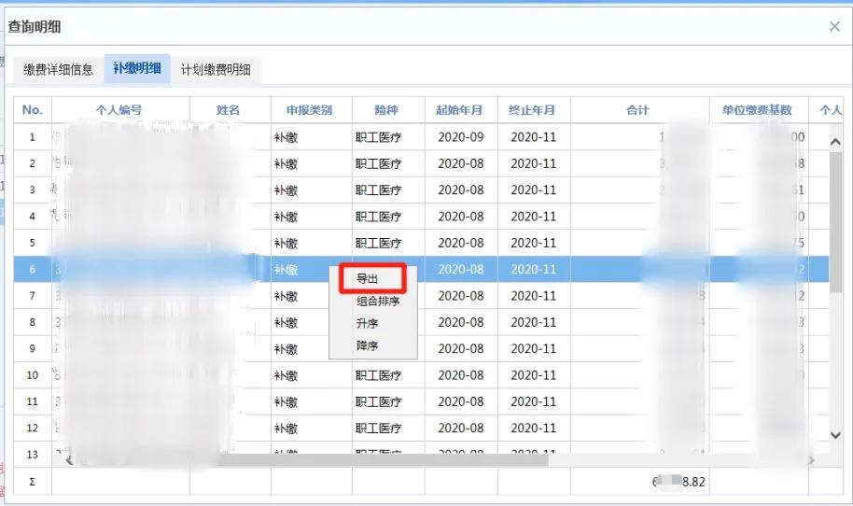Image resolution: width=853 pixels, height=506 pixels.
Task: Click the 合计 column header
Action: pyautogui.click(x=639, y=110)
